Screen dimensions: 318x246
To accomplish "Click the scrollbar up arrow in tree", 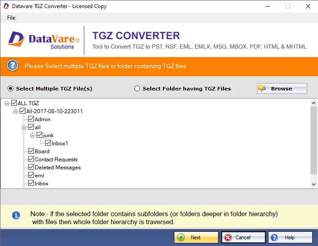I will tap(314, 103).
